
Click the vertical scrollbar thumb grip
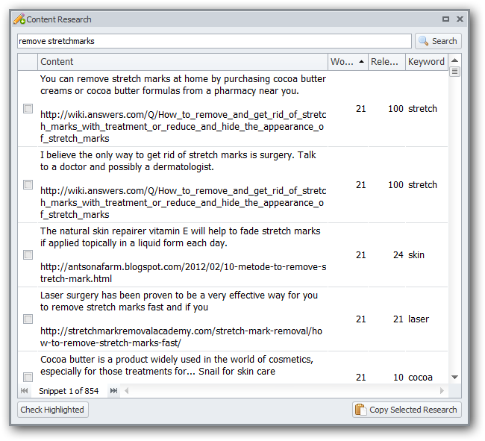point(454,72)
